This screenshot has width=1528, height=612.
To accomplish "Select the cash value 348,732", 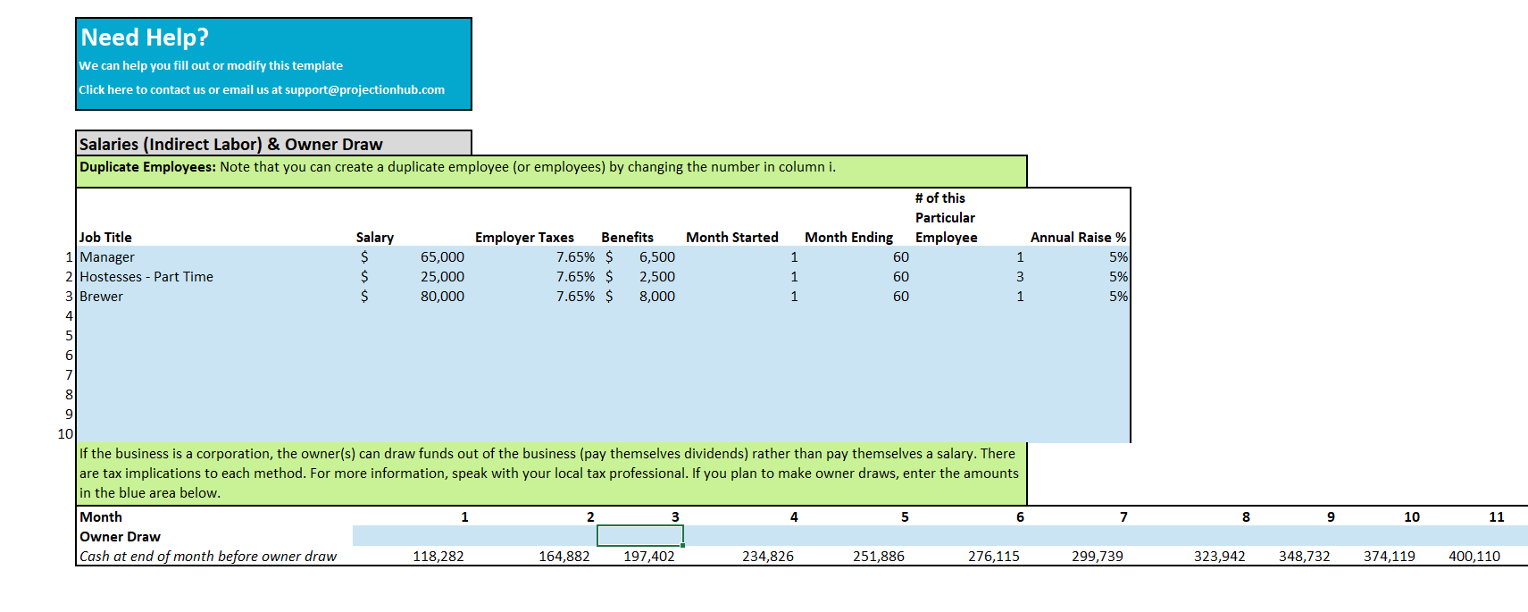I will [x=1305, y=557].
